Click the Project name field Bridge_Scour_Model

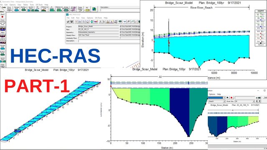98,27
